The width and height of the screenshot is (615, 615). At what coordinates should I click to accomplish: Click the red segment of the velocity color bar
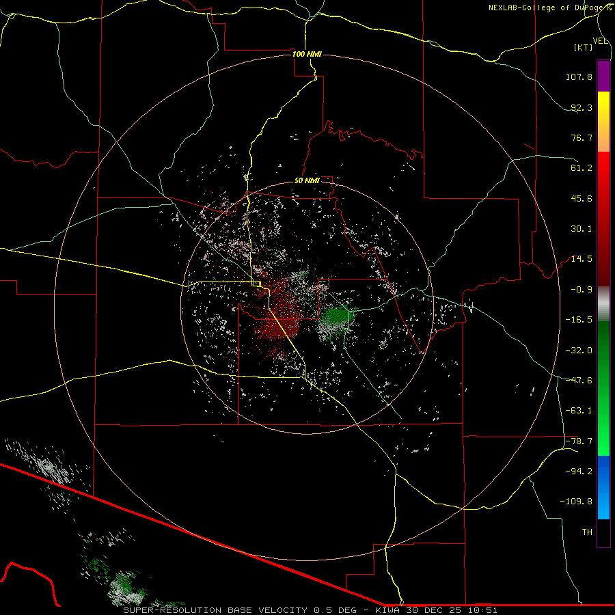coord(603,219)
